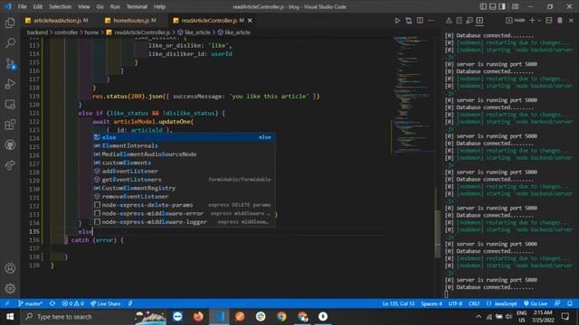Open Problems panel via warning icon
579x325 pixels.
[x=449, y=21]
